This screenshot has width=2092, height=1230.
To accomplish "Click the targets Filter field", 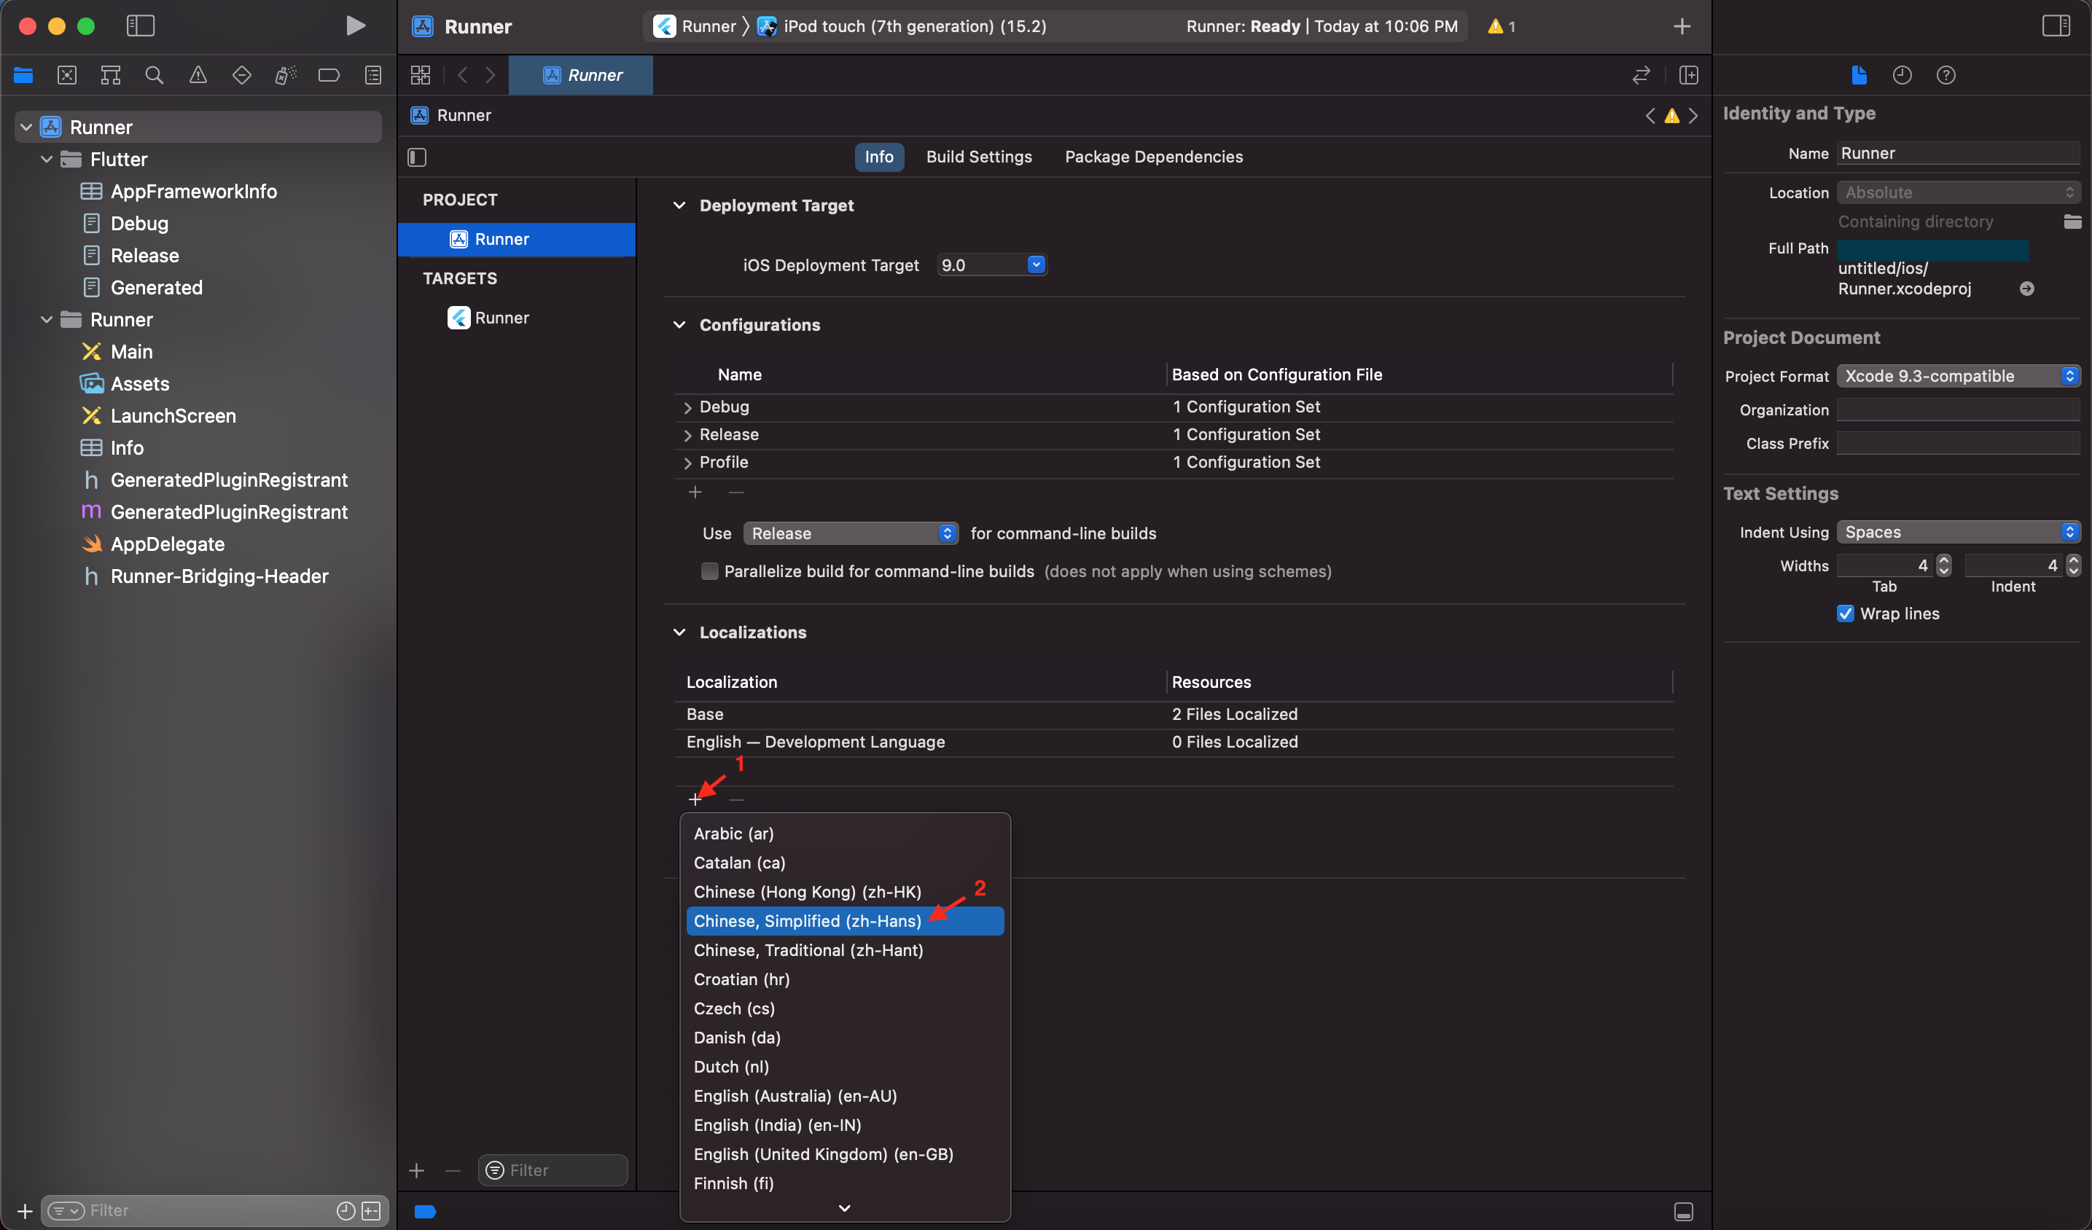I will 553,1170.
